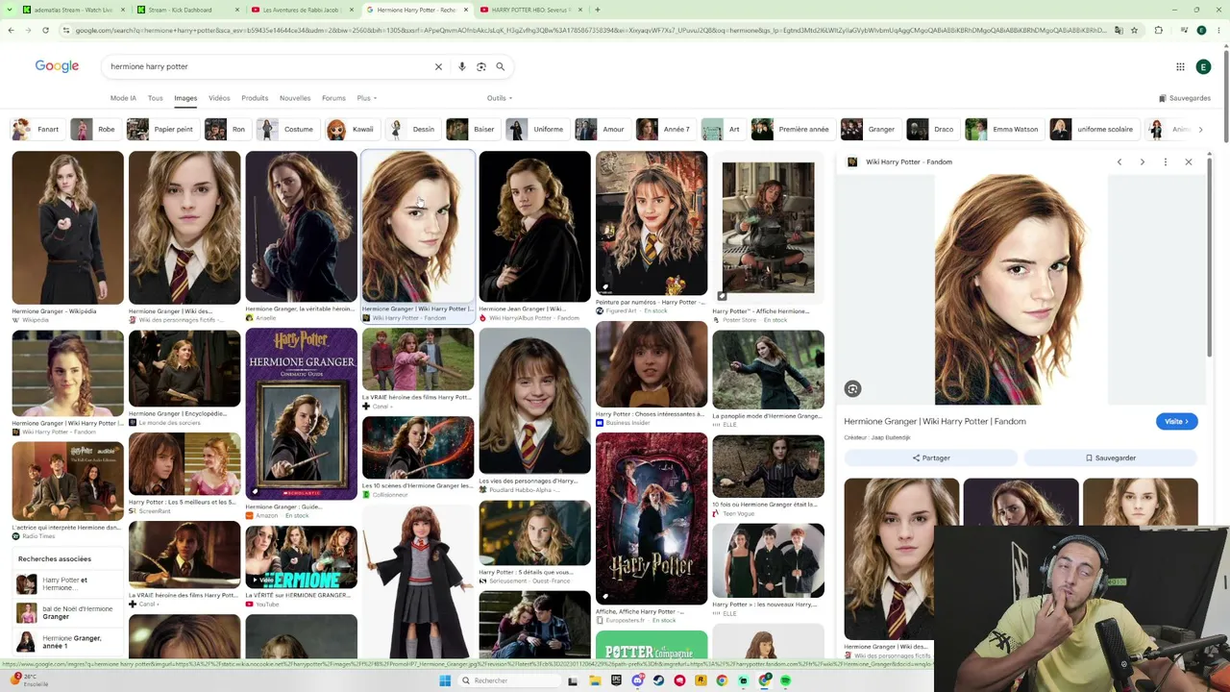The height and width of the screenshot is (692, 1230).
Task: Show previous image in the preview panel
Action: pos(1119,161)
